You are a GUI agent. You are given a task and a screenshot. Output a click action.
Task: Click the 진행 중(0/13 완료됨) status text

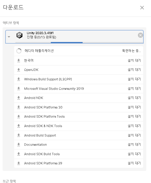tap(41, 37)
